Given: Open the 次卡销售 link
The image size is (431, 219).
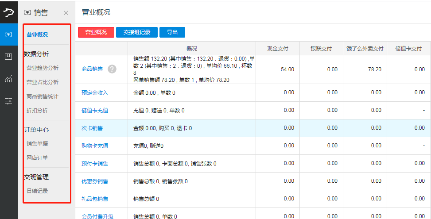Looking at the screenshot, I should 92,128.
